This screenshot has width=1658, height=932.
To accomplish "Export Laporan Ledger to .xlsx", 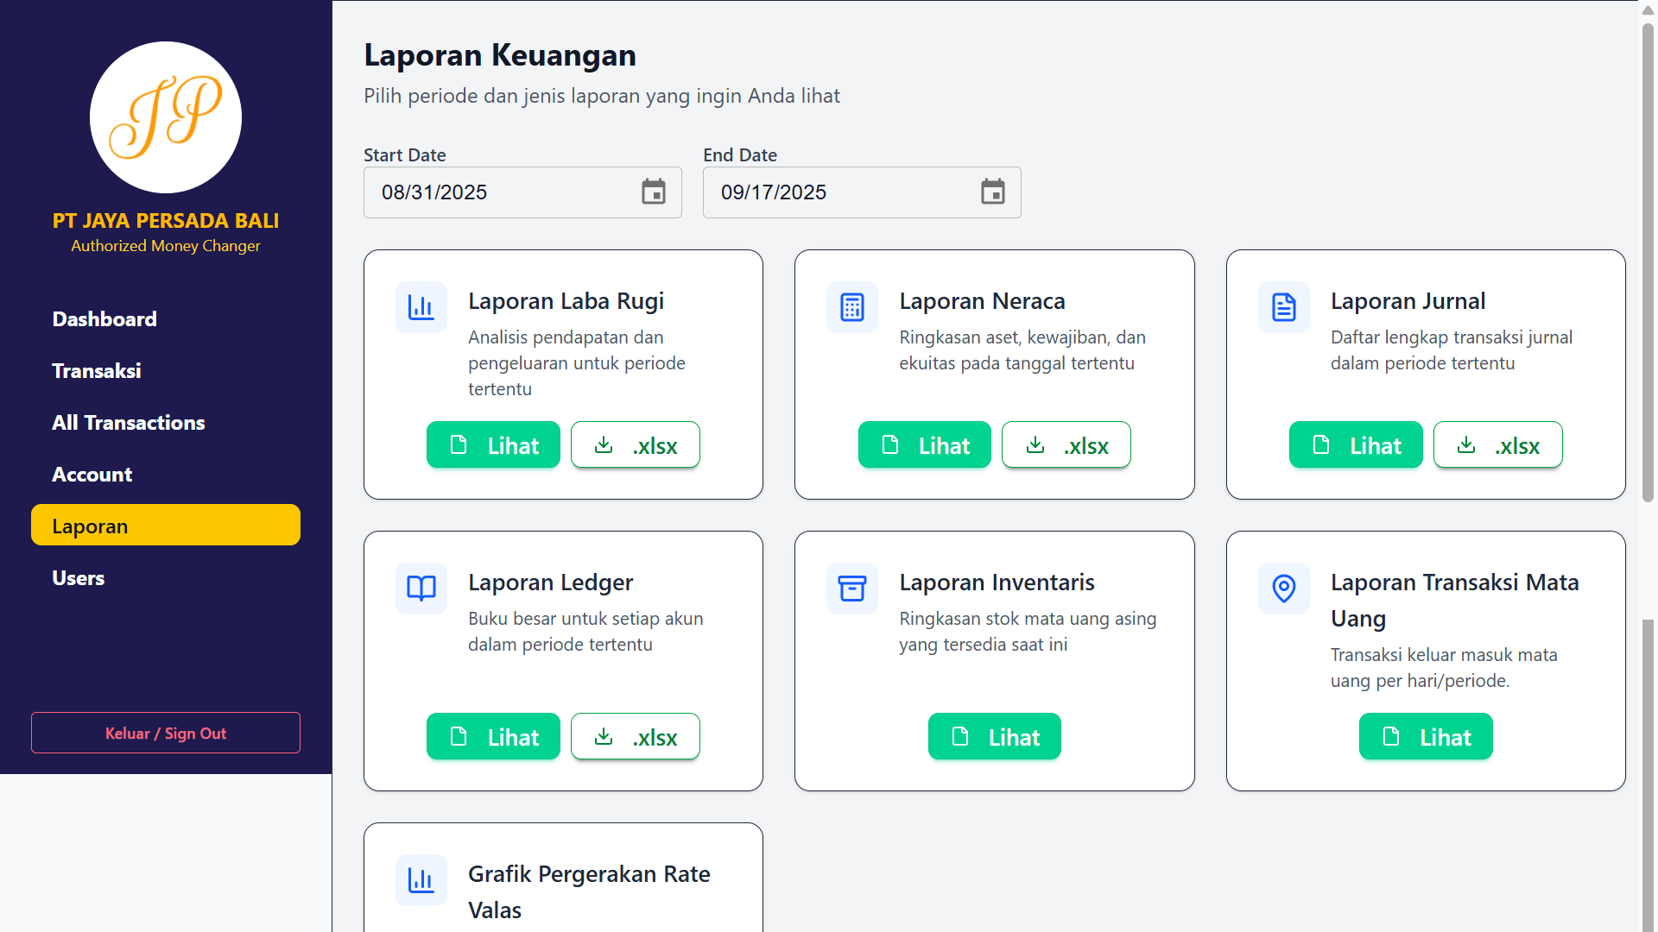I will pyautogui.click(x=635, y=737).
